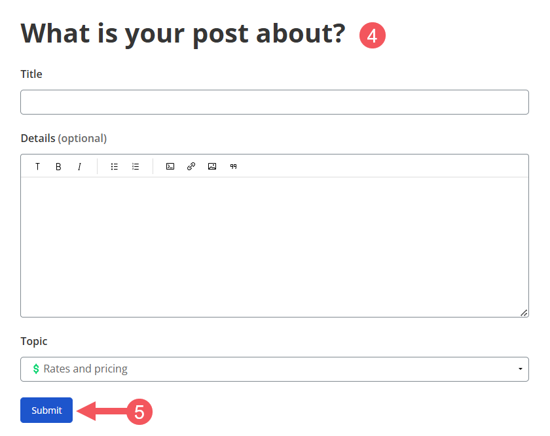Toggle italic formatting in editor toolbar
The image size is (550, 436).
[x=79, y=167]
